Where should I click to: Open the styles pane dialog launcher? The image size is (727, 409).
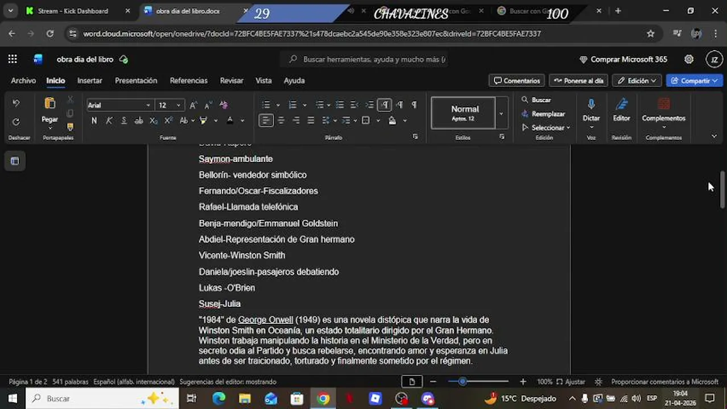[502, 137]
